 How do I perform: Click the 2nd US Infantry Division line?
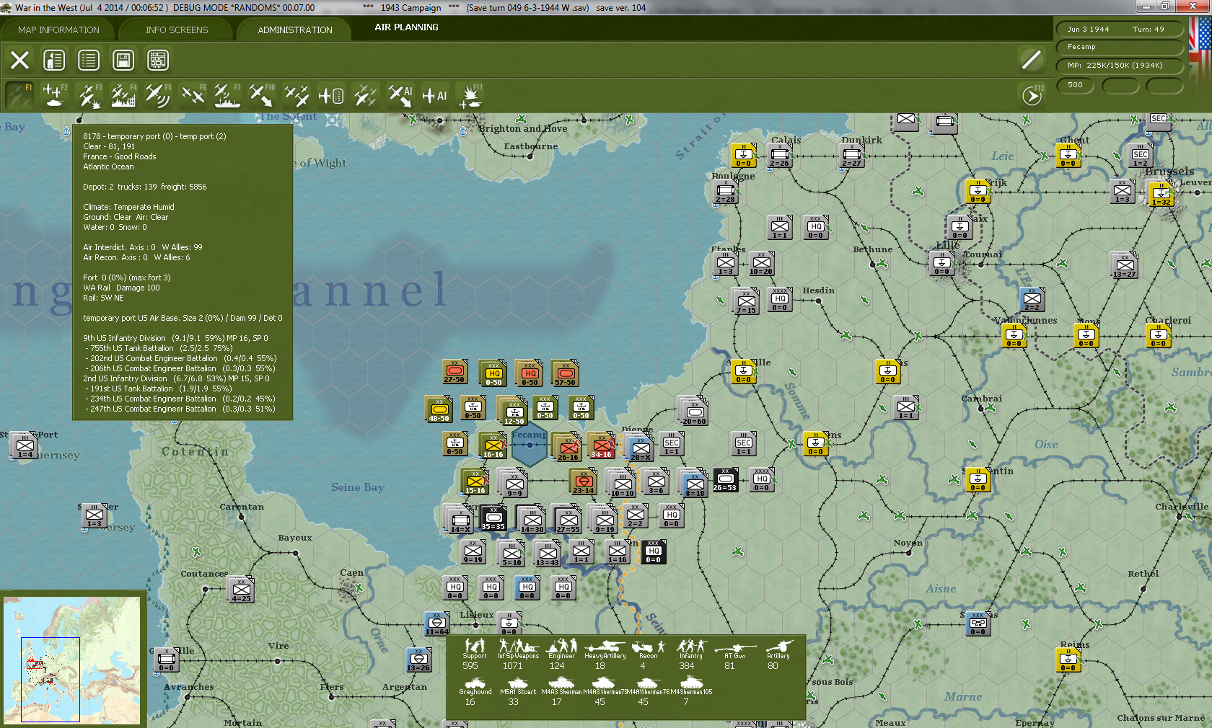pos(176,378)
